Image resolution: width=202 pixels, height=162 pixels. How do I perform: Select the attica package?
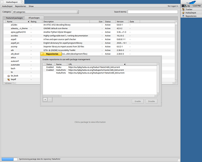(x=22, y=58)
